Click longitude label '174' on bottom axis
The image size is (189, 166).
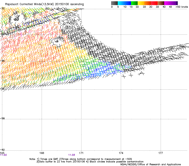[121, 153]
